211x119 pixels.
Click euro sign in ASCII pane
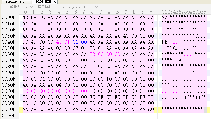click(x=174, y=48)
